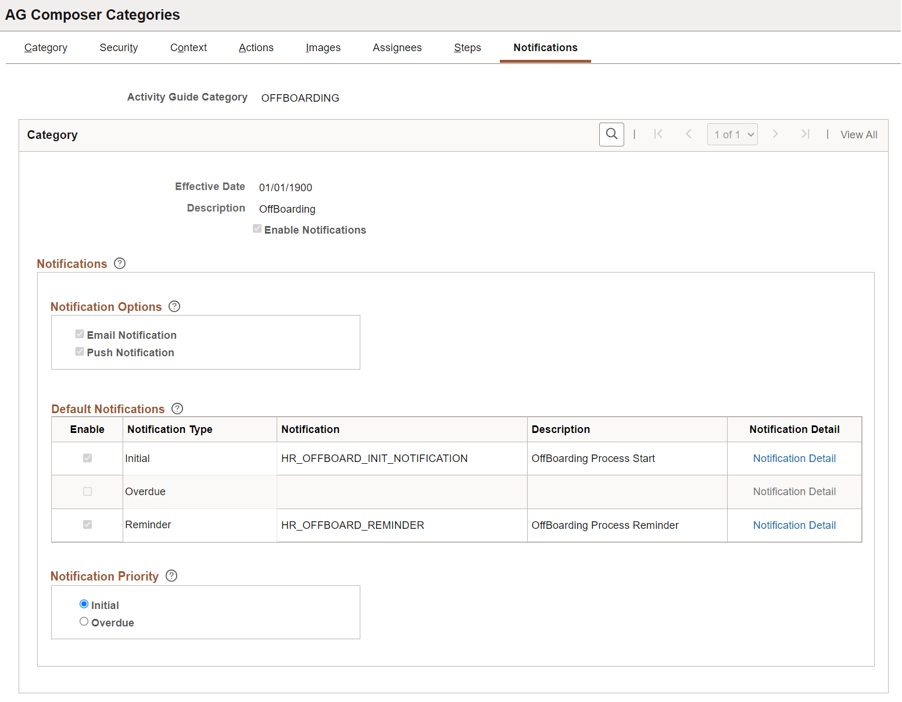Select the Initial priority radio button
The width and height of the screenshot is (902, 702).
click(x=84, y=604)
